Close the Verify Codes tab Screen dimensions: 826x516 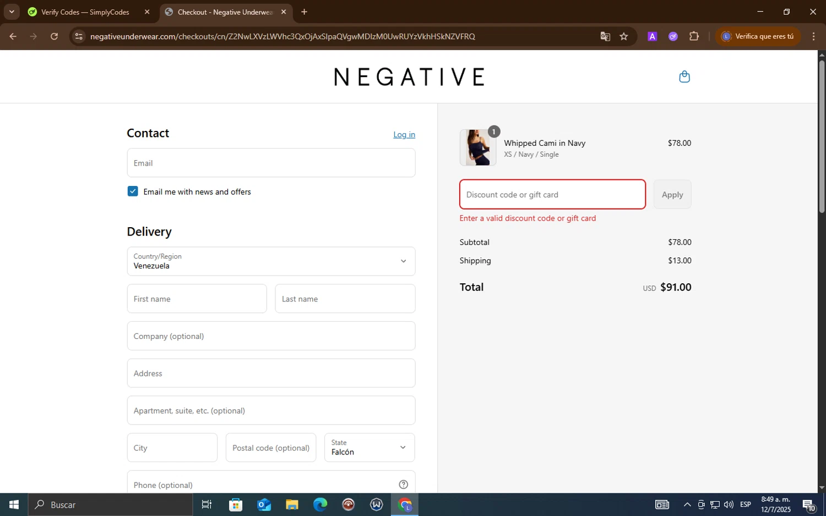pyautogui.click(x=147, y=12)
